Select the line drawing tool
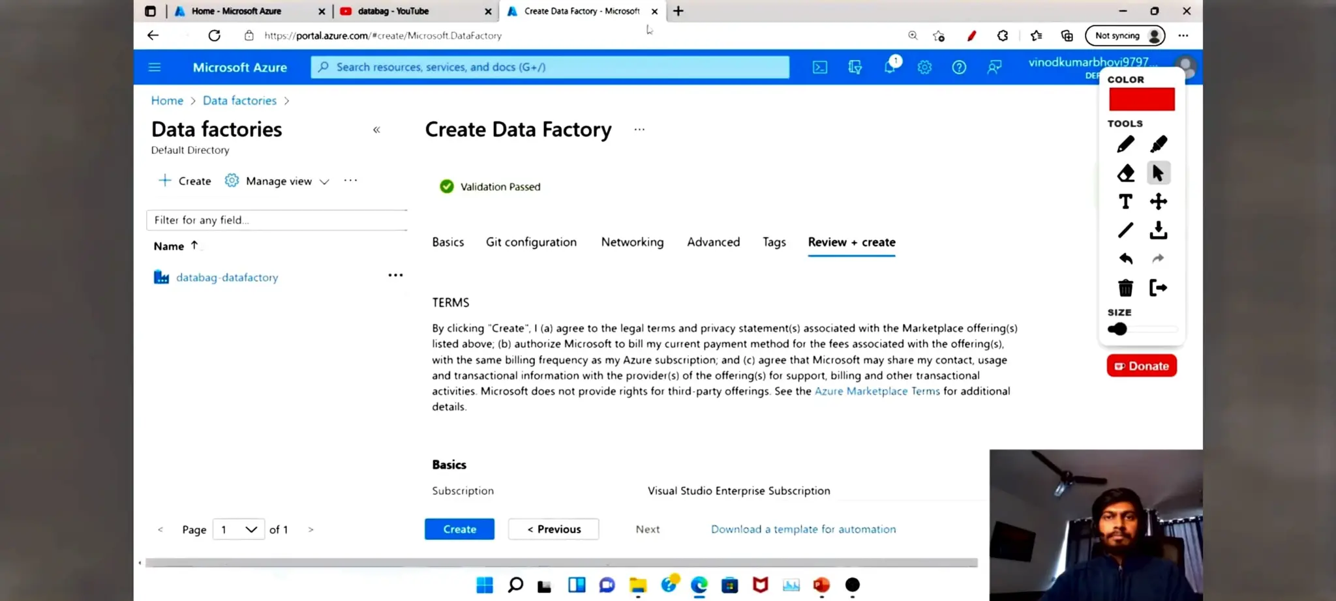1336x601 pixels. pos(1125,230)
